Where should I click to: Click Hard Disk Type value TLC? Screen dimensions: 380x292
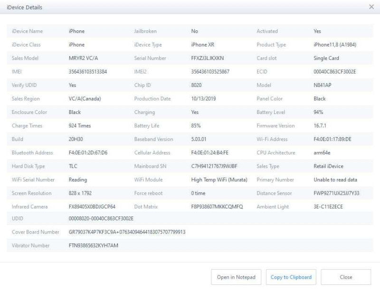click(73, 166)
